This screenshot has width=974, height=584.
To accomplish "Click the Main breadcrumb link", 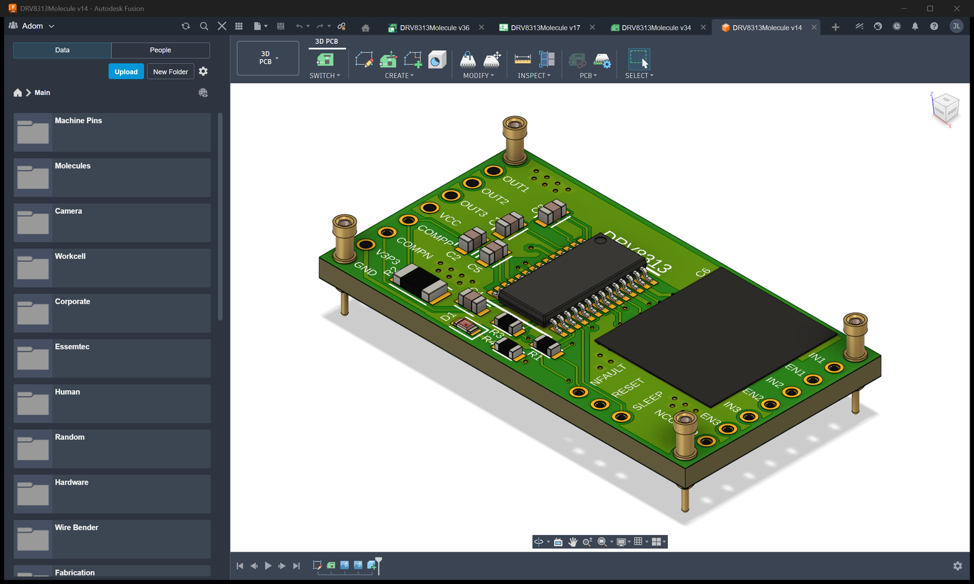I will click(x=42, y=93).
